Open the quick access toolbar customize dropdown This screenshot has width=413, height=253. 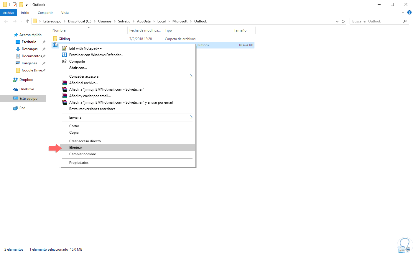(27, 5)
